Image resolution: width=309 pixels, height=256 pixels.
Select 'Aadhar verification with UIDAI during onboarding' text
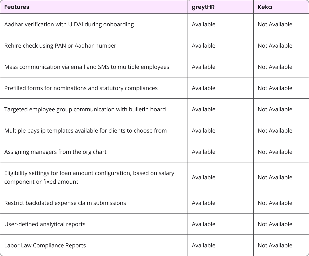[x=69, y=24]
